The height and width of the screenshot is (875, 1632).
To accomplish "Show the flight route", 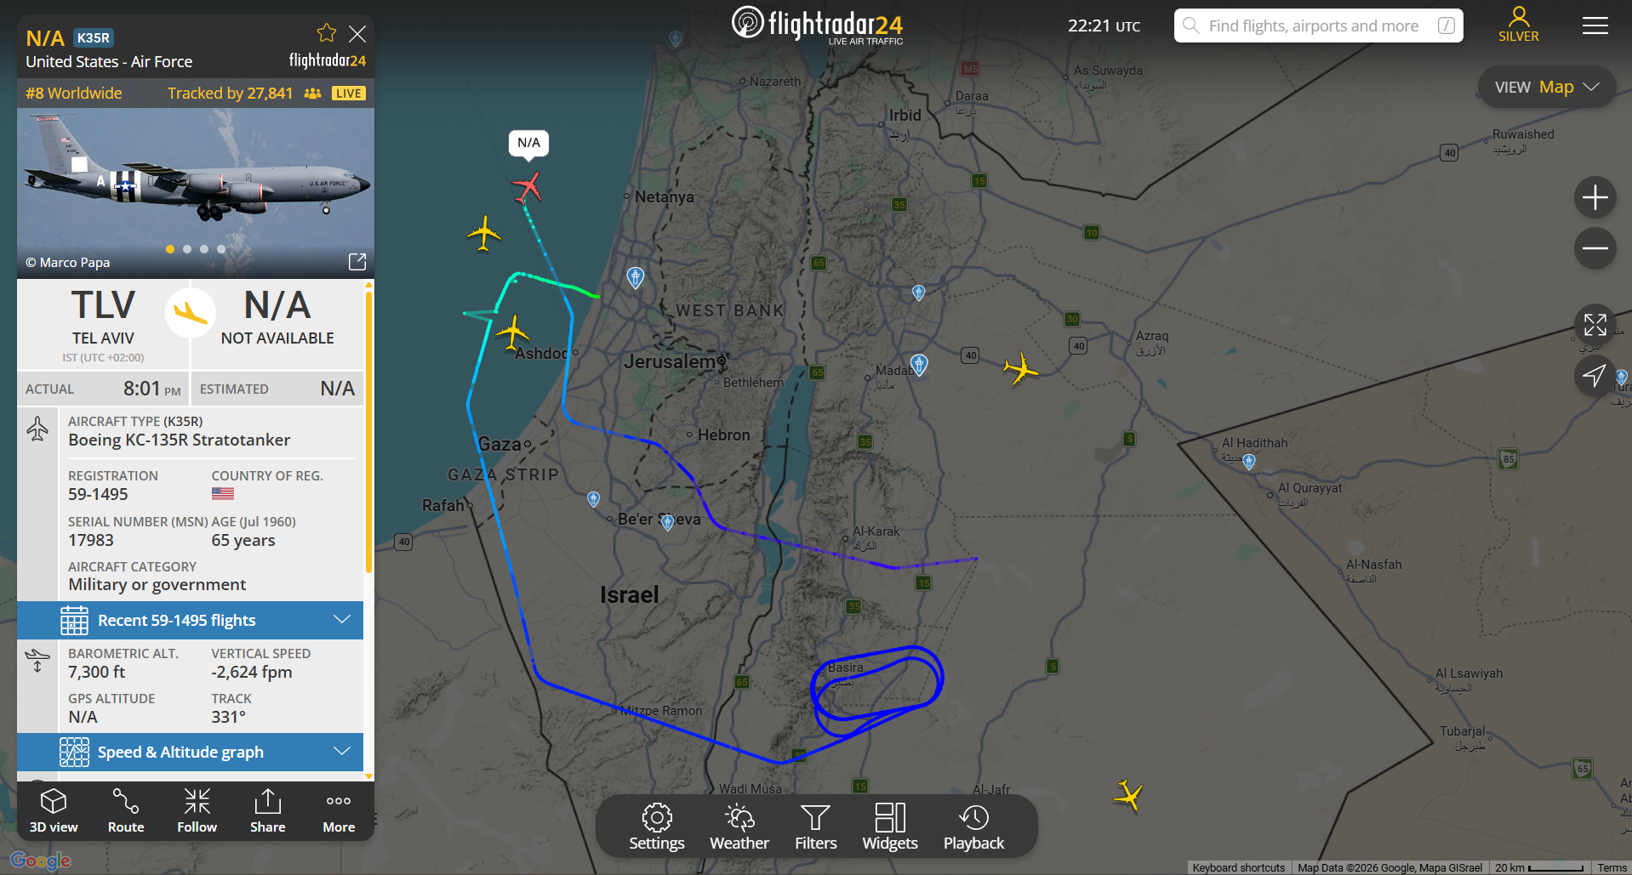I will (126, 810).
